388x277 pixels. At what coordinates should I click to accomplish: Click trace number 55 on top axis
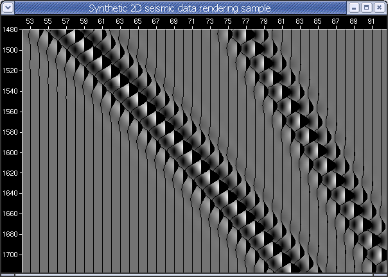tap(48, 22)
